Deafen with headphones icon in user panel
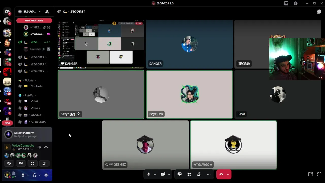 [35, 175]
